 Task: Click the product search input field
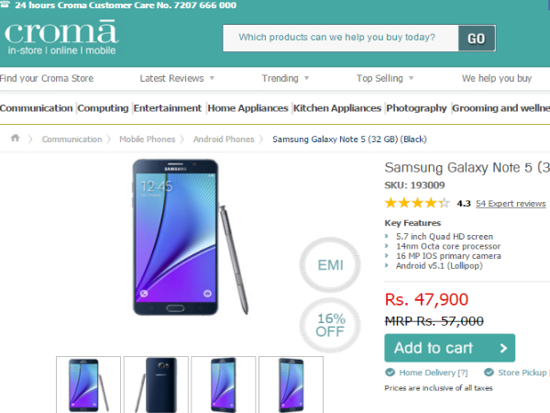point(339,39)
